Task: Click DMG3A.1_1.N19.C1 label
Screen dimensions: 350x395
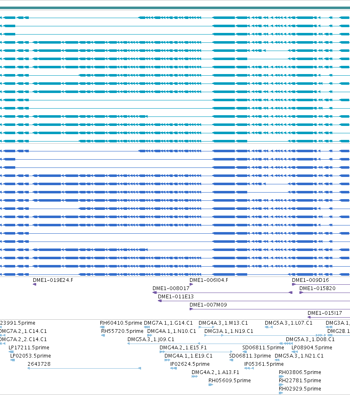Action: pyautogui.click(x=229, y=331)
